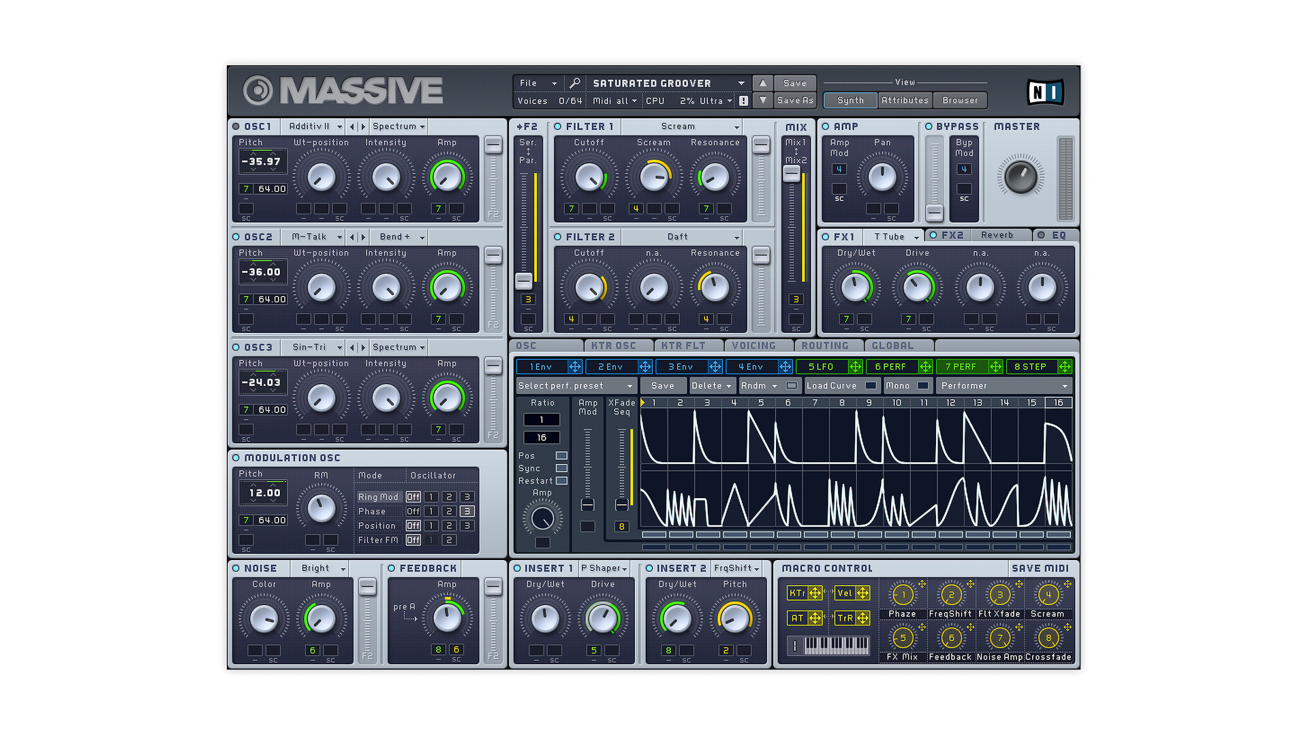Enable the Mono checkbox in the performer section
Image resolution: width=1308 pixels, height=735 pixels.
point(921,385)
